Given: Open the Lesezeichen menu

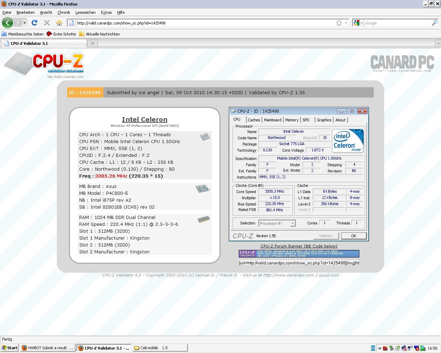Looking at the screenshot, I should pos(85,12).
